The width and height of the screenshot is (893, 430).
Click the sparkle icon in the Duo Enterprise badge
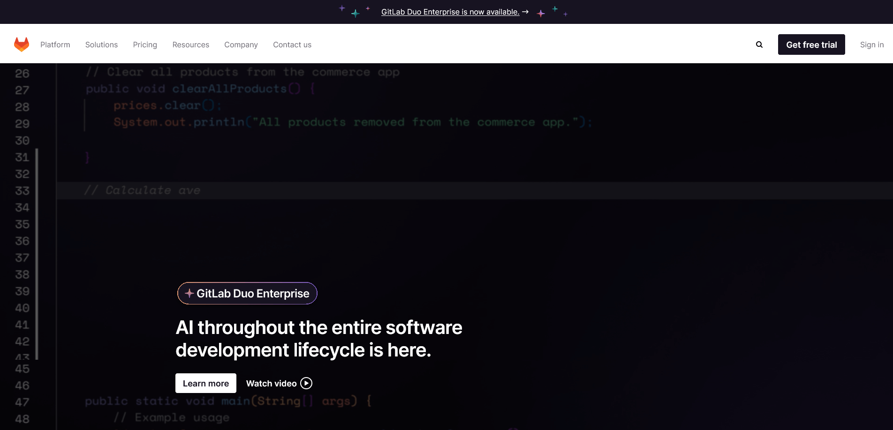[x=189, y=293]
